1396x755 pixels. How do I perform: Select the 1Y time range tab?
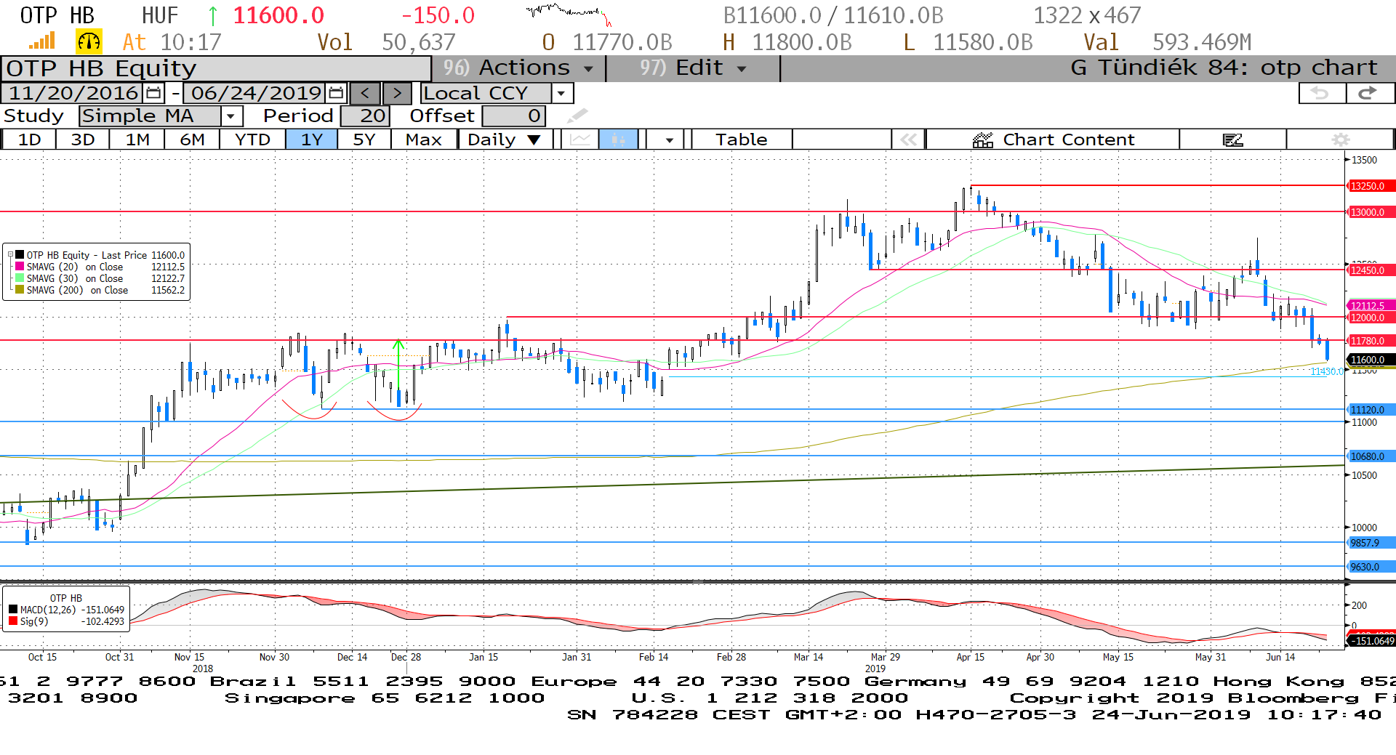[312, 140]
